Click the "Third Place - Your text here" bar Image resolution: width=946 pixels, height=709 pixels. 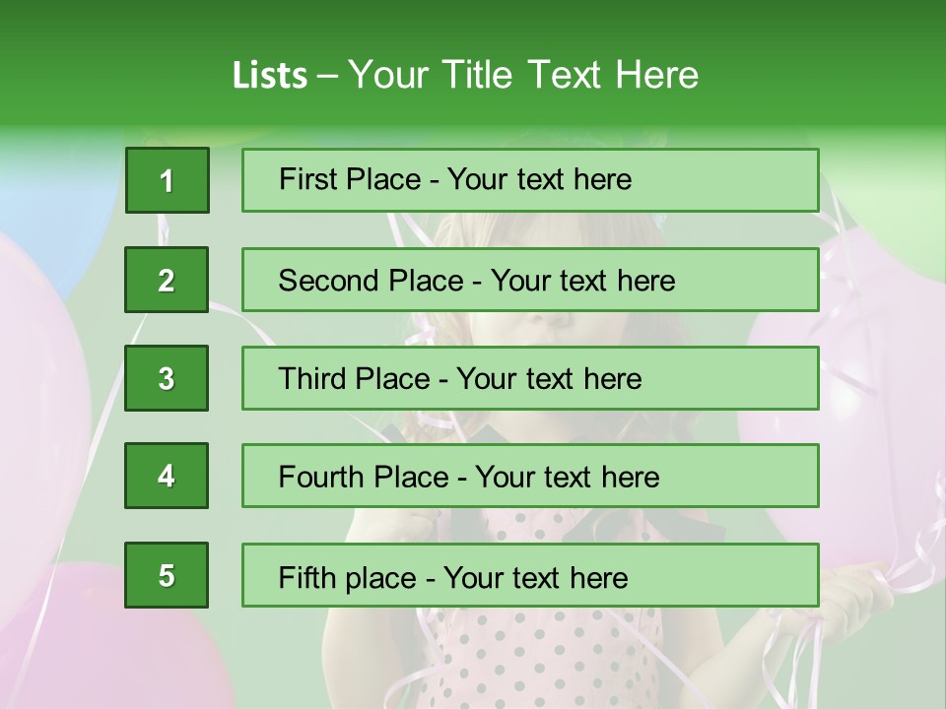pos(530,378)
